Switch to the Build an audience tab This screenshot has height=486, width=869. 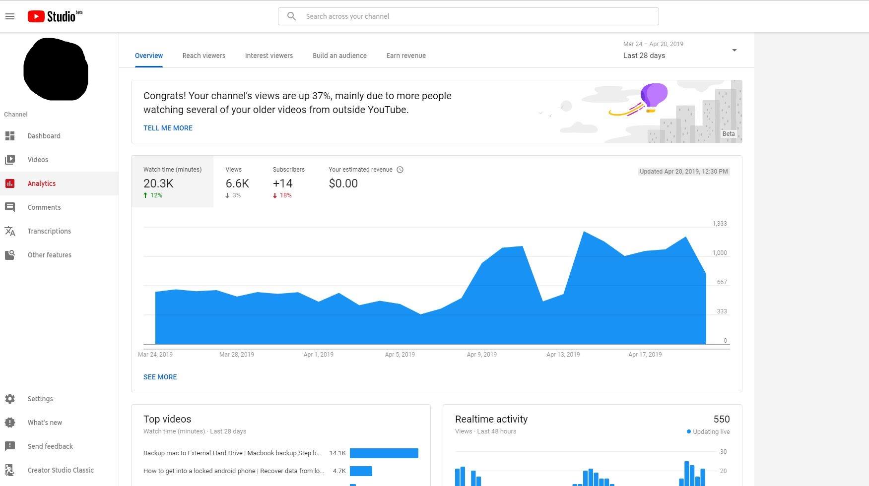[339, 56]
